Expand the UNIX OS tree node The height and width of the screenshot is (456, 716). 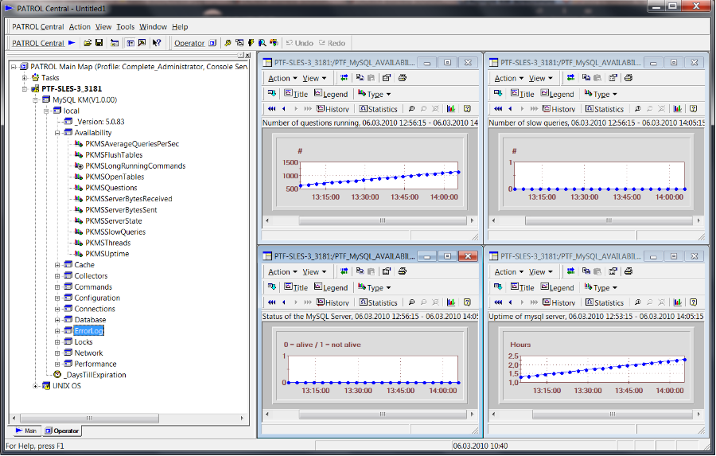[x=35, y=386]
